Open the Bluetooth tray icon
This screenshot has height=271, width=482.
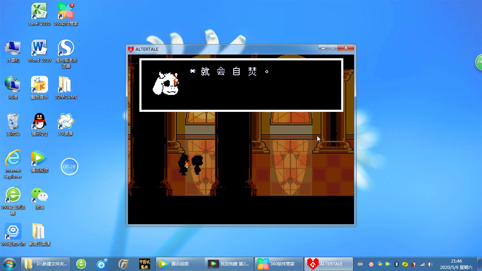[396, 264]
